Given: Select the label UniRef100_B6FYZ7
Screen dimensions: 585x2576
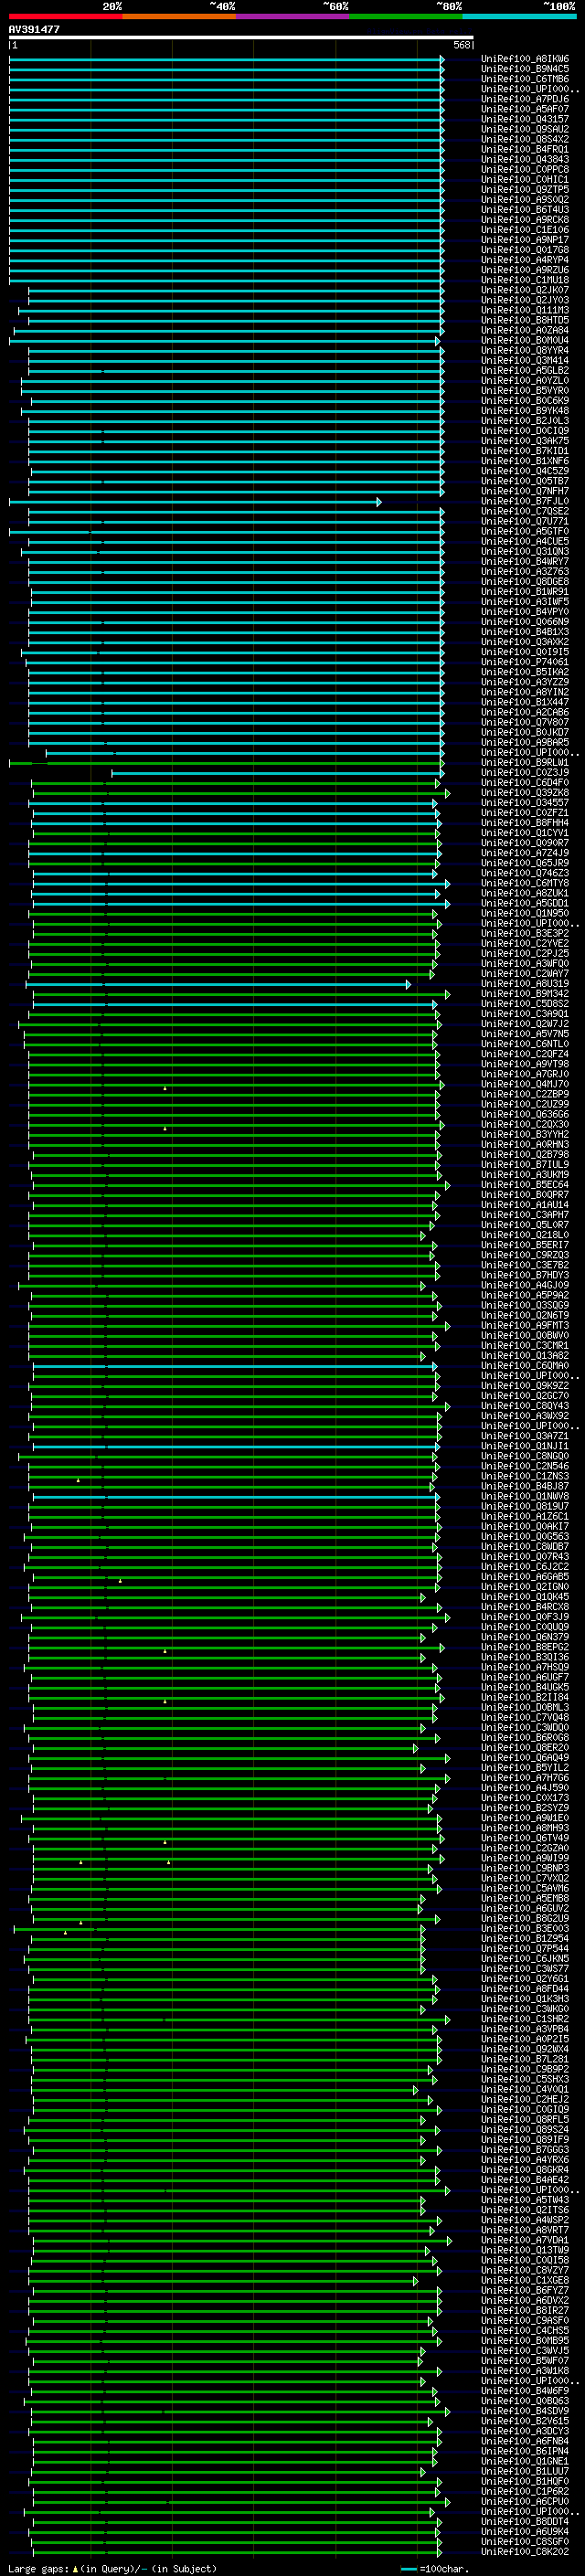Looking at the screenshot, I should tap(525, 2291).
